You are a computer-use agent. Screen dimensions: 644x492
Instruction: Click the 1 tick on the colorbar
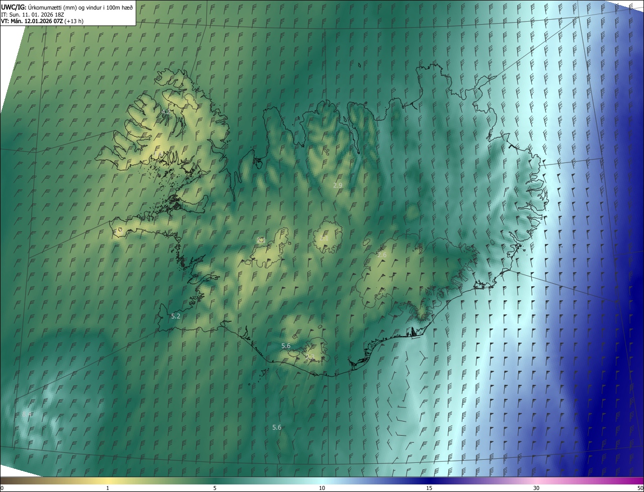tap(108, 488)
